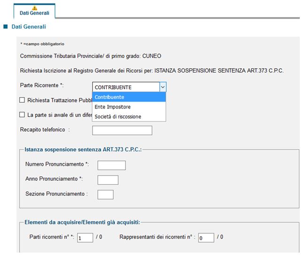
Task: Collapse the Parte Ricorrente dropdown arrow
Action: point(163,87)
